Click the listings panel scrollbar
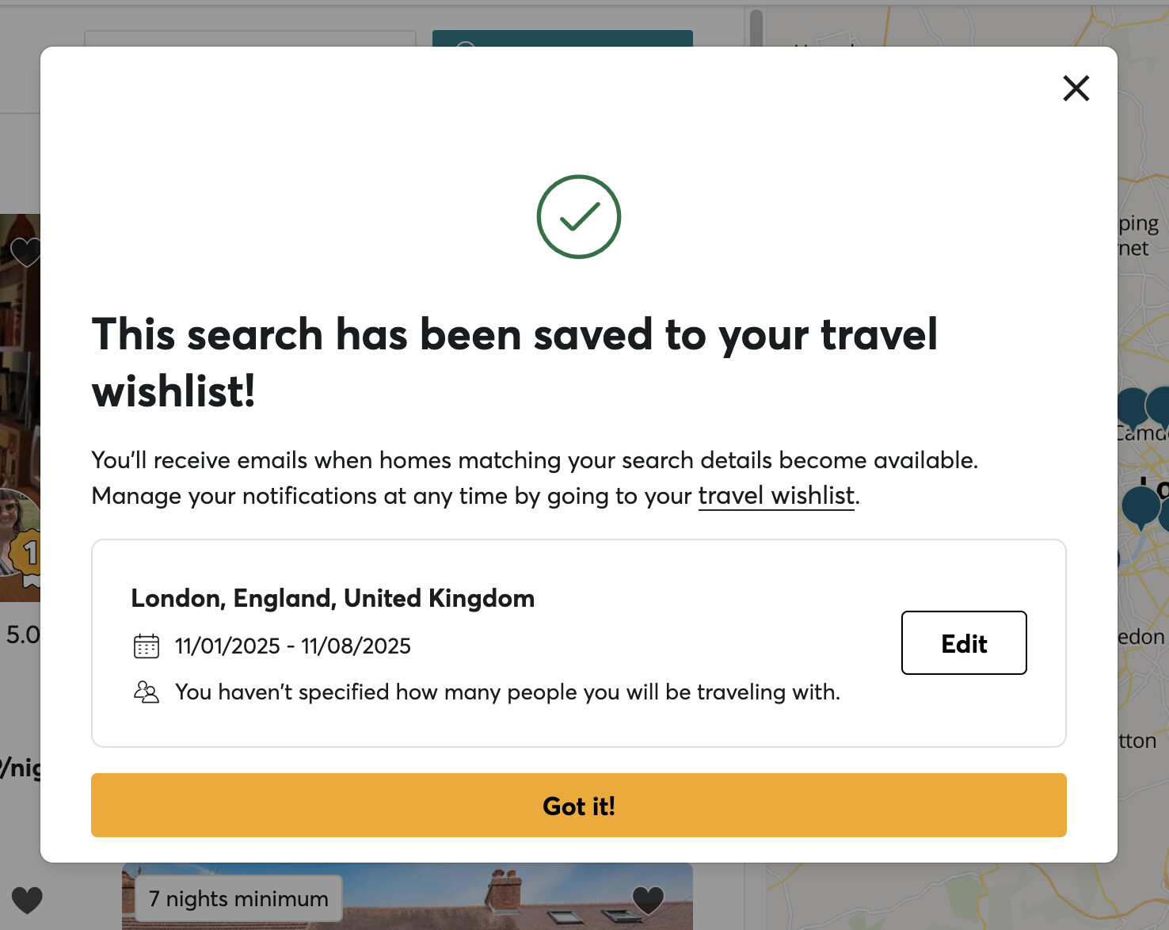Image resolution: width=1169 pixels, height=930 pixels. [x=756, y=29]
